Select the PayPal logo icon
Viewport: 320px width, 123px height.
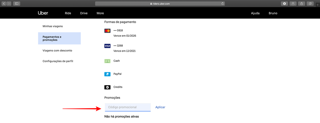click(107, 74)
